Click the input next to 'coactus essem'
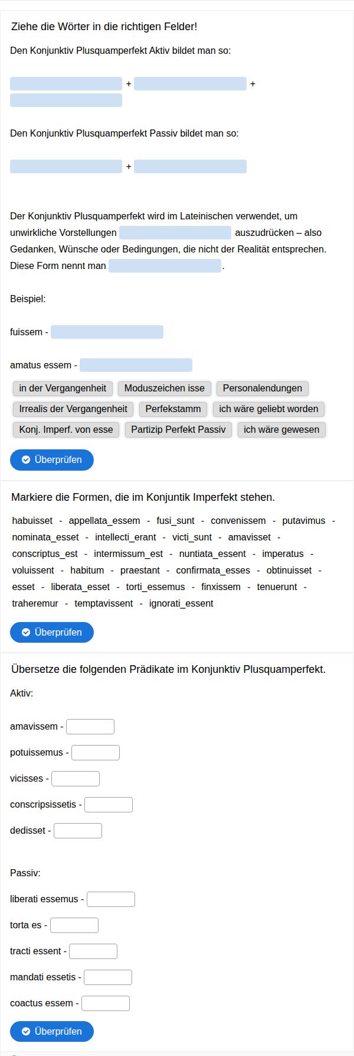354x1056 pixels. pos(106,1003)
